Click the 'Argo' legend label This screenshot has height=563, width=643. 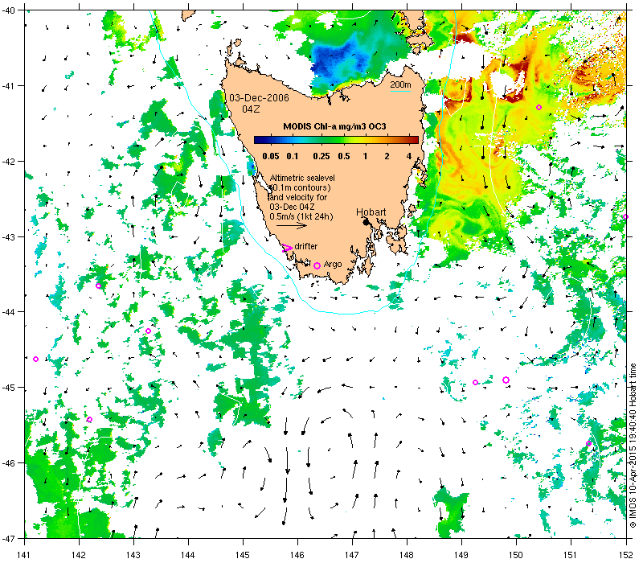[333, 265]
